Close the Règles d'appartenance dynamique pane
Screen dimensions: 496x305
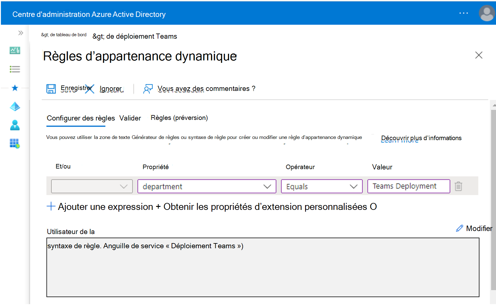click(479, 55)
